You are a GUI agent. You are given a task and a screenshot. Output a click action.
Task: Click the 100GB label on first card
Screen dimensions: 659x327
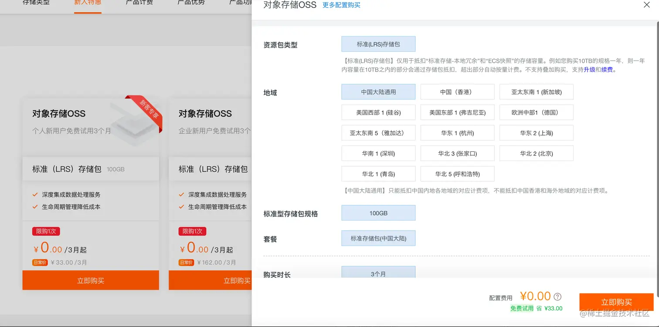pos(115,169)
